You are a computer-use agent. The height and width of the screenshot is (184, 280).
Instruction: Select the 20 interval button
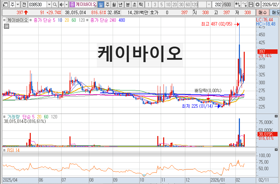point(175,4)
